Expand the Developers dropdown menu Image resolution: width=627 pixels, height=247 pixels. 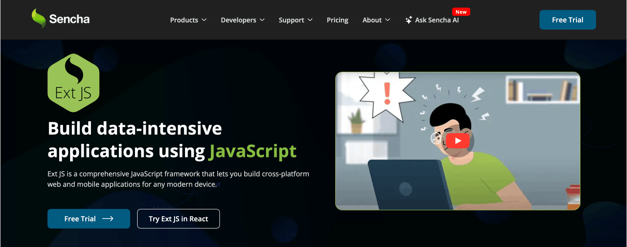(243, 20)
